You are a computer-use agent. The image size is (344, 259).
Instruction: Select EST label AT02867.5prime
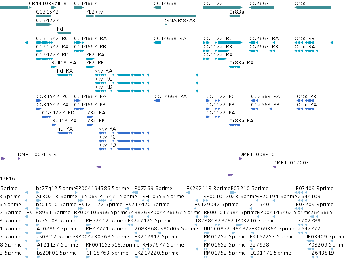57,229
